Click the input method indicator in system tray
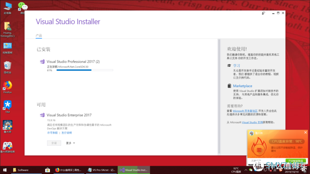Image resolution: width=310 pixels, height=174 pixels. point(275,170)
